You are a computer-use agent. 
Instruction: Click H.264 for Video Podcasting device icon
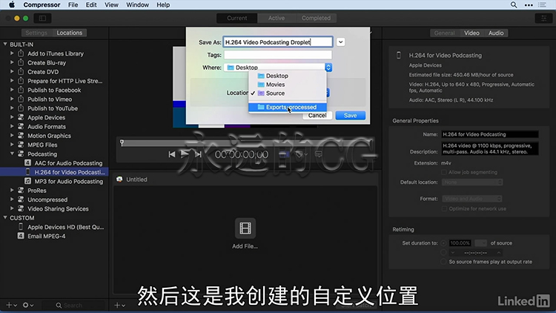pos(27,172)
